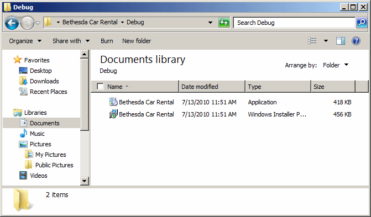
Task: Click navigation pane scroll up arrow
Action: pos(85,54)
